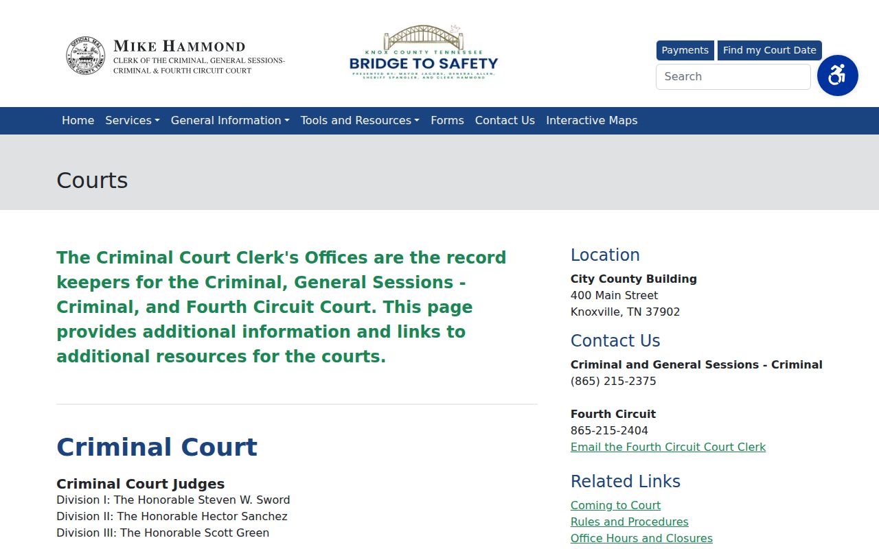
Task: Go to the Home page
Action: pos(78,120)
